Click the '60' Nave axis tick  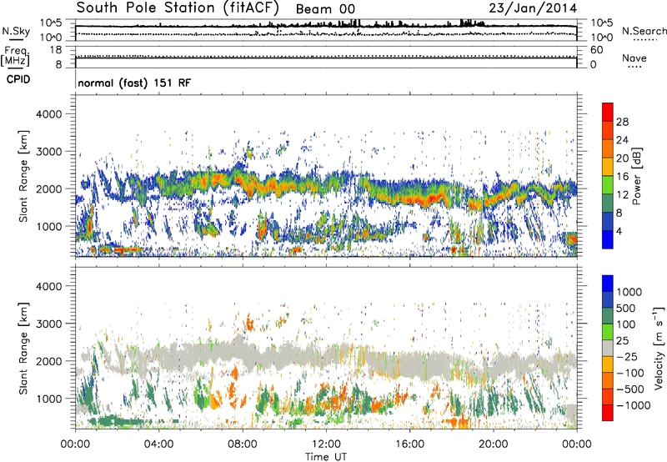pyautogui.click(x=596, y=50)
